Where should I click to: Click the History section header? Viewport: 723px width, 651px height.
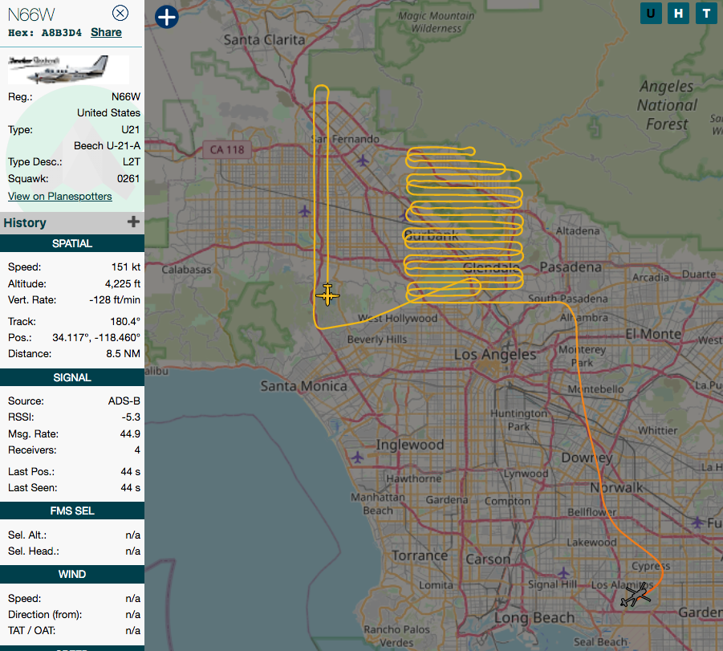pyautogui.click(x=72, y=223)
